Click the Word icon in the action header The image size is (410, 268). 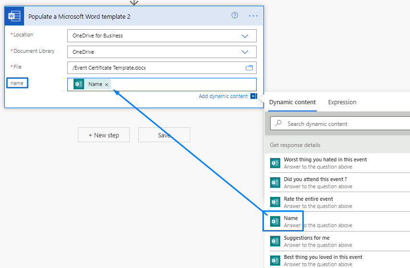[x=14, y=16]
